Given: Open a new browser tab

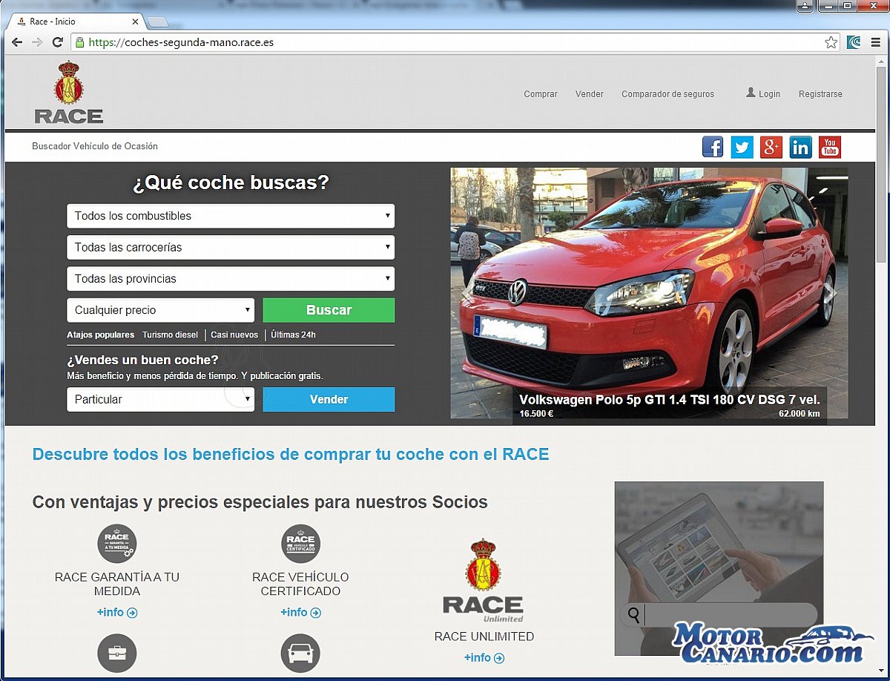Looking at the screenshot, I should tap(157, 22).
